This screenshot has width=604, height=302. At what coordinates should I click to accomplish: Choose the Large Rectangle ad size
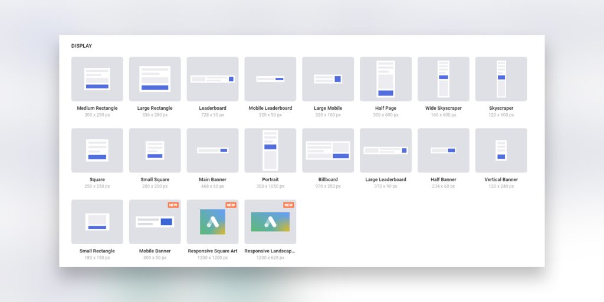click(155, 79)
